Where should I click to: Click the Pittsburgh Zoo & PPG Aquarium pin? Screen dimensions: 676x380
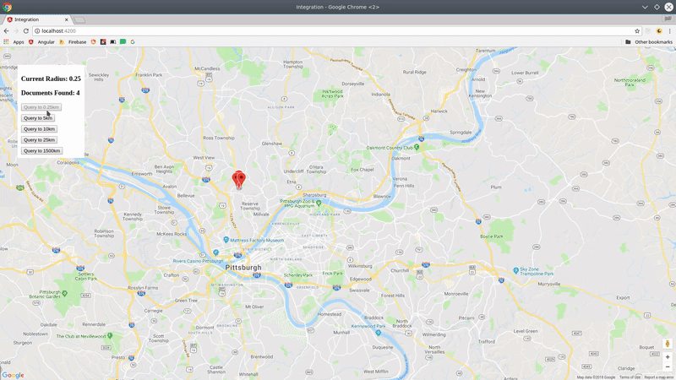(319, 203)
